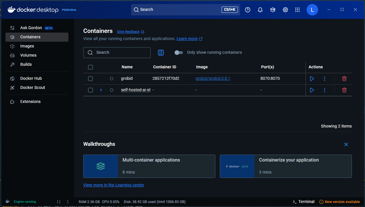Image resolution: width=365 pixels, height=207 pixels.
Task: Open the self-hosted-ai-st container name
Action: 136,90
